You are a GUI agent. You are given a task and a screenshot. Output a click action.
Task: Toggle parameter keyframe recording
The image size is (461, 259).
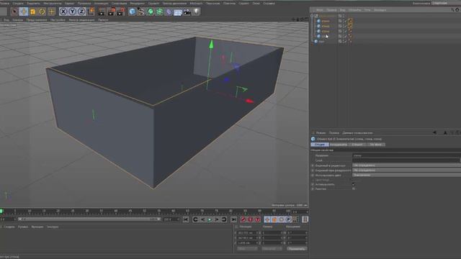coord(288,219)
